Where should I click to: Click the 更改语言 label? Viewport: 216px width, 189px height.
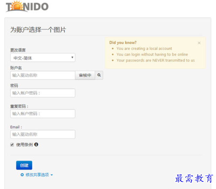[x=18, y=50]
